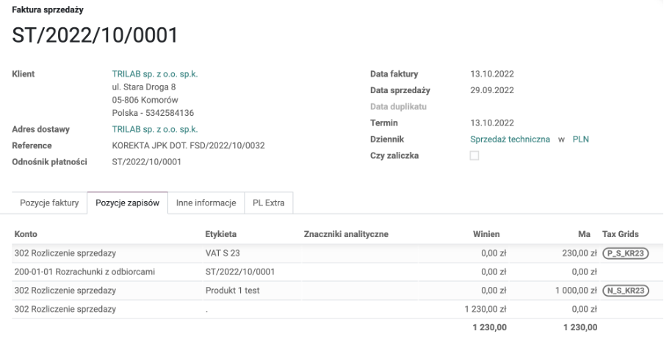Select the Produkt 1 test entry row
Image resolution: width=664 pixels, height=339 pixels.
point(232,291)
